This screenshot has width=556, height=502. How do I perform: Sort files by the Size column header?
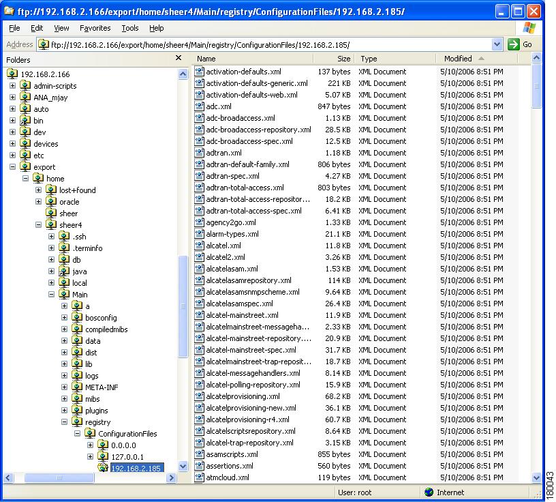[x=345, y=59]
